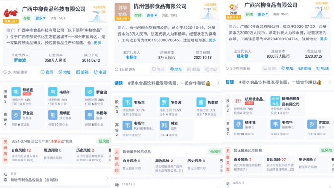Image resolution: width=334 pixels, height=188 pixels.
Task: Open 动态 row chevron for 新增专利食品包装盒
Action: [107, 178]
